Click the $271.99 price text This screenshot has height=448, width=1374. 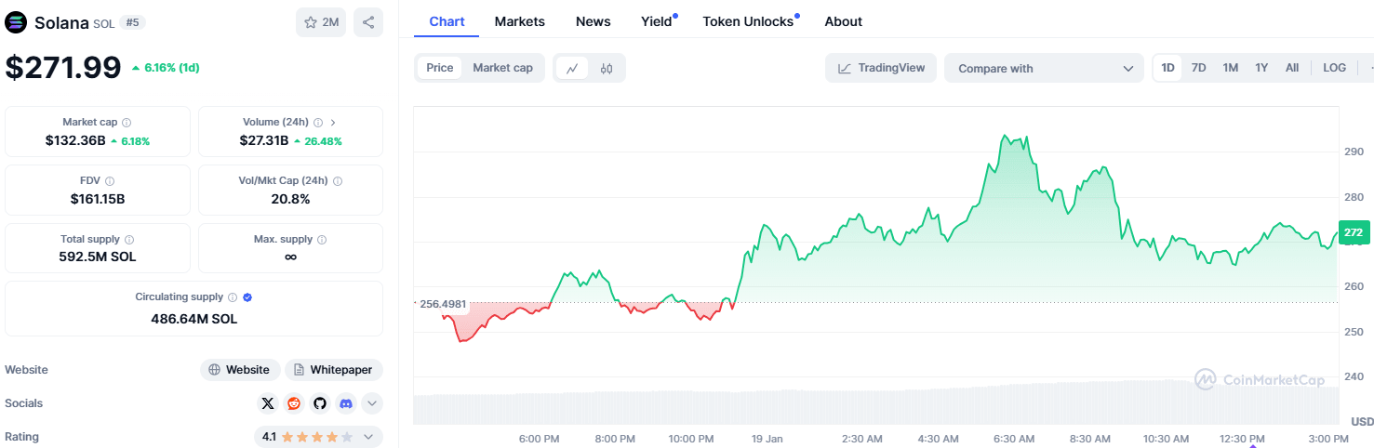tap(63, 67)
